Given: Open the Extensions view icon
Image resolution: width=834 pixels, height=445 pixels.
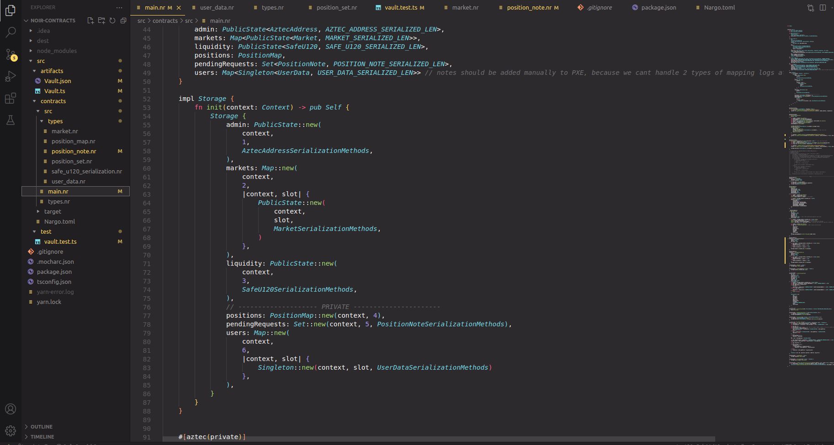Looking at the screenshot, I should [x=10, y=98].
